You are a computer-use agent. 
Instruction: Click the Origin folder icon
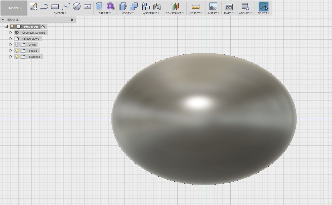pyautogui.click(x=23, y=45)
